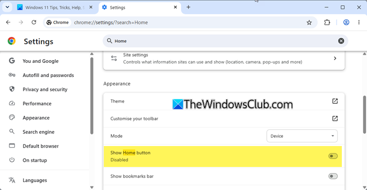The image size is (367, 190).
Task: Enable the Show Home button toggle
Action: [x=333, y=156]
